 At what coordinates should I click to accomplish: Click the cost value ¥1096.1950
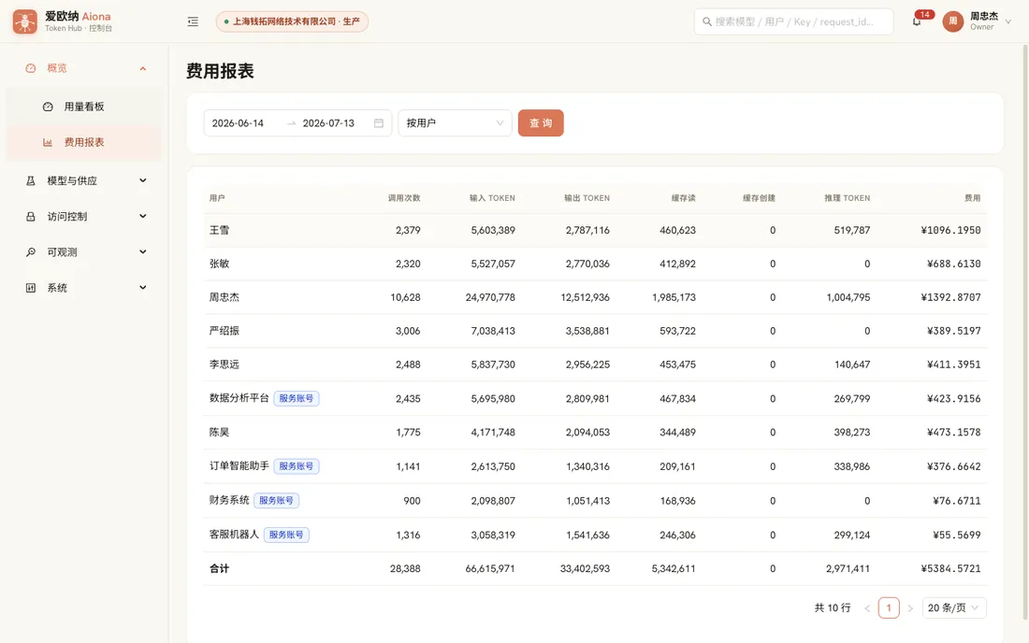(x=951, y=231)
